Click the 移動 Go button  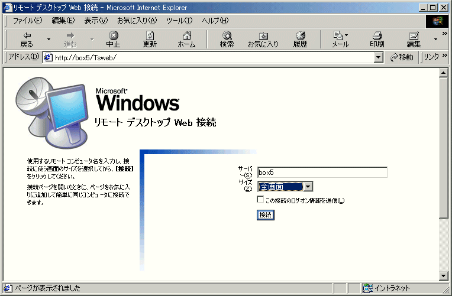pyautogui.click(x=402, y=57)
